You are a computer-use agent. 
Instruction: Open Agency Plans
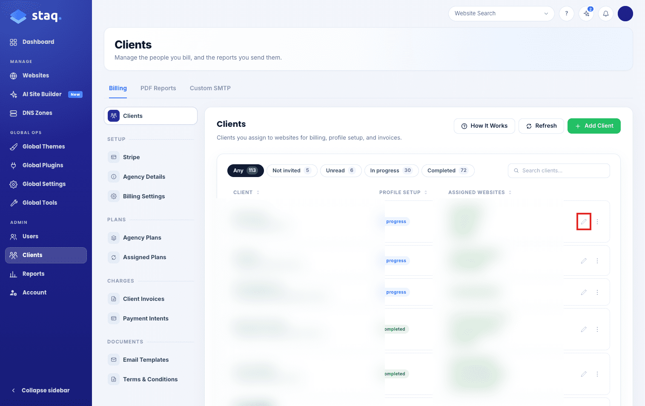point(151,237)
